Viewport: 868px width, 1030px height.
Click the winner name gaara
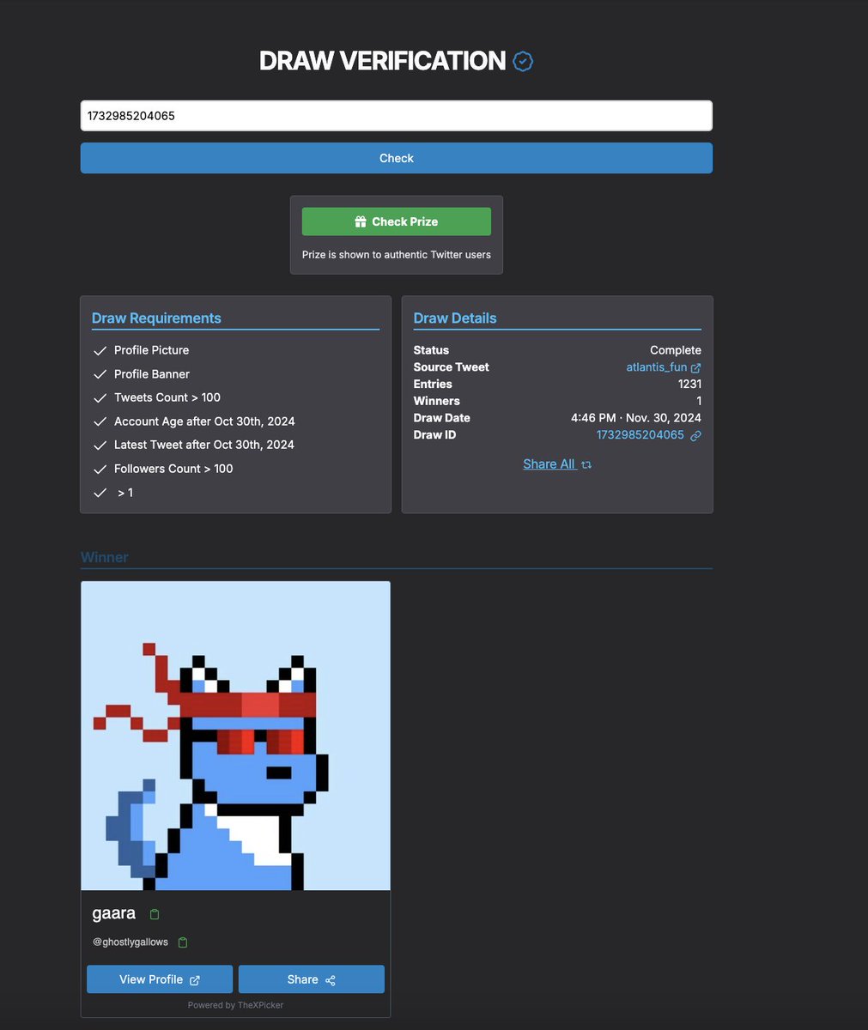[x=114, y=913]
